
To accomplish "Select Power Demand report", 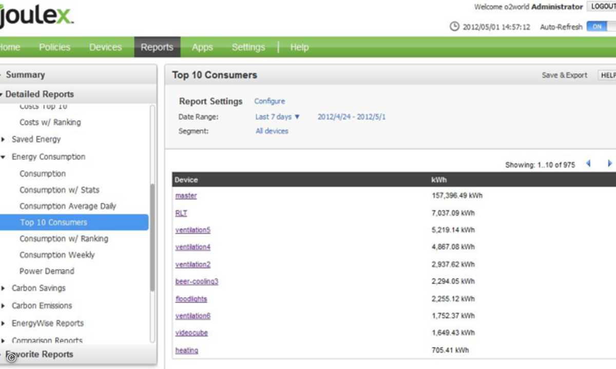I will tap(47, 271).
